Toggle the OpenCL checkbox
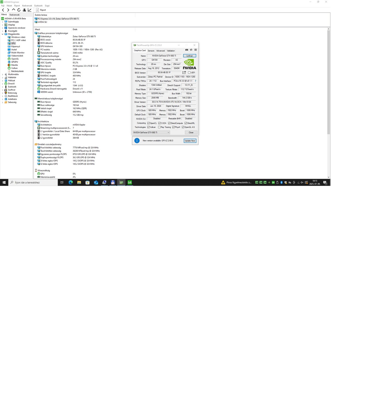Image resolution: width=376 pixels, height=413 pixels. point(148,123)
